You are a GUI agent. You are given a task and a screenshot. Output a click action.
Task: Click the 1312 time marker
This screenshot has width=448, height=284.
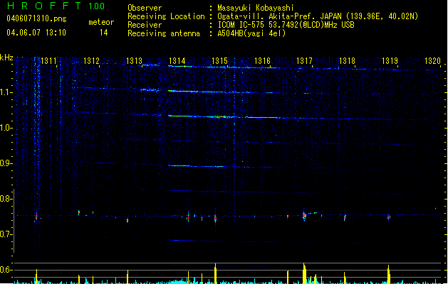tap(91, 60)
